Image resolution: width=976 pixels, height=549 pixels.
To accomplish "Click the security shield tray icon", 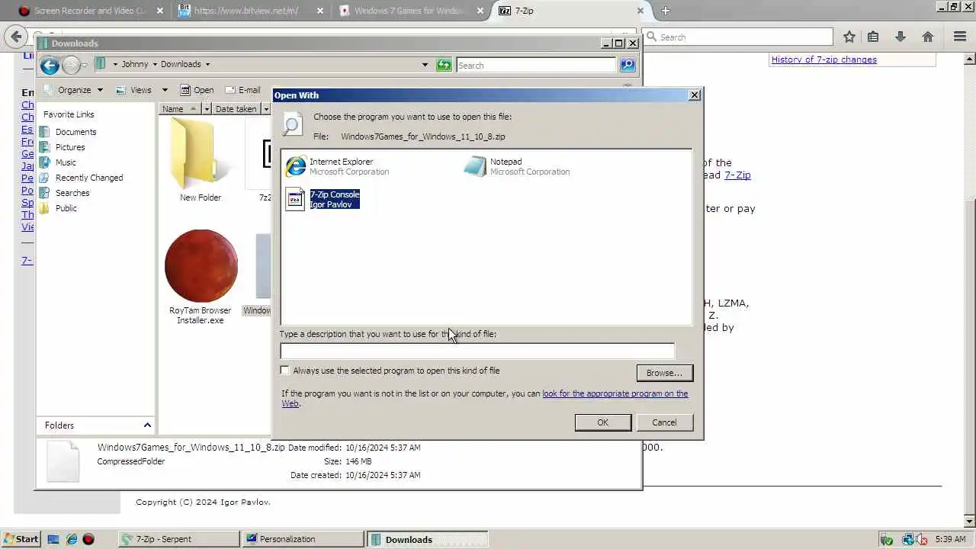I will click(888, 539).
